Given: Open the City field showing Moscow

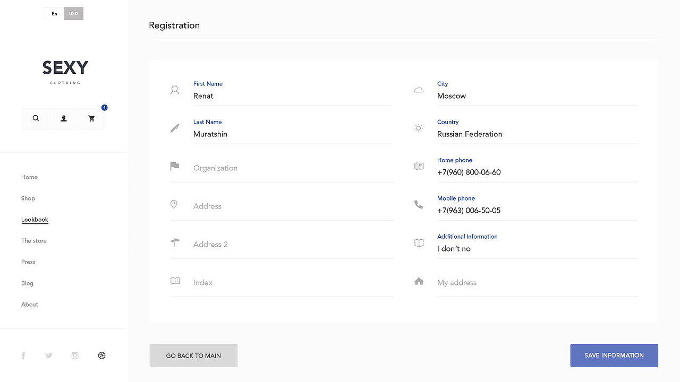Looking at the screenshot, I should click(537, 96).
